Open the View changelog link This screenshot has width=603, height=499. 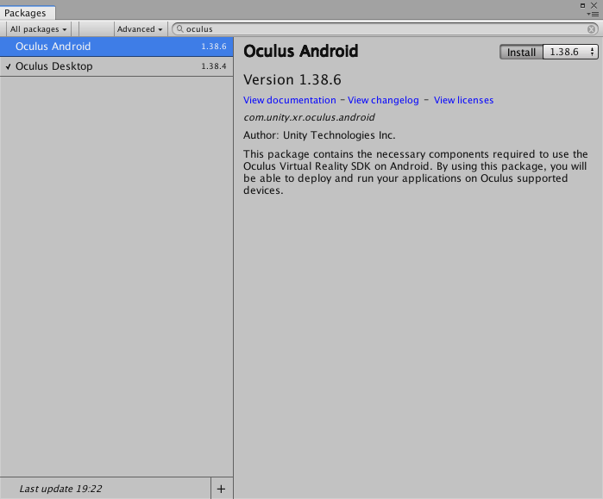coord(383,100)
